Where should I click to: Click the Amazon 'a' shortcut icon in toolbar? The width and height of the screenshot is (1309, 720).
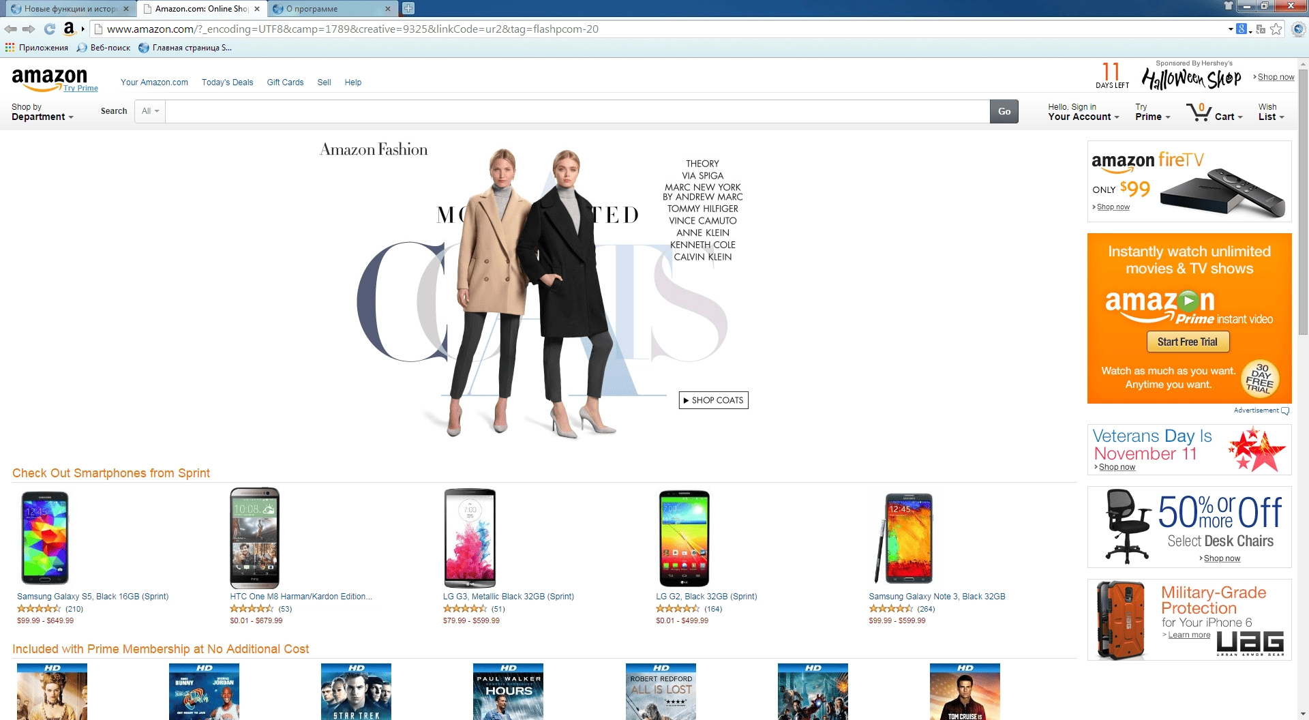click(69, 29)
